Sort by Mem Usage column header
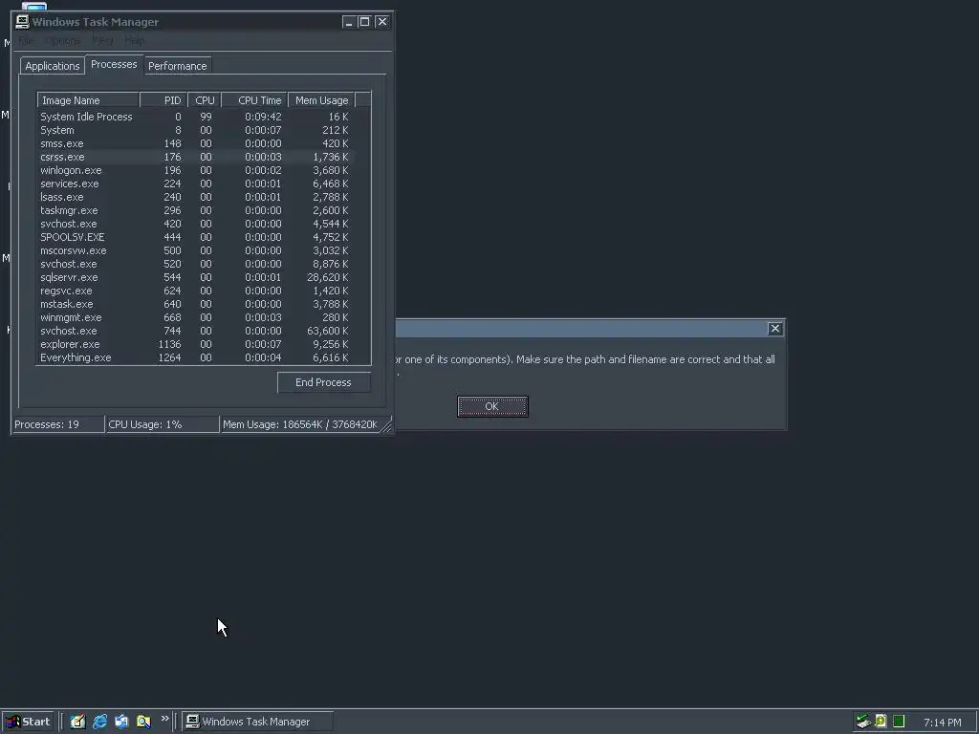Viewport: 979px width, 734px height. click(x=321, y=100)
